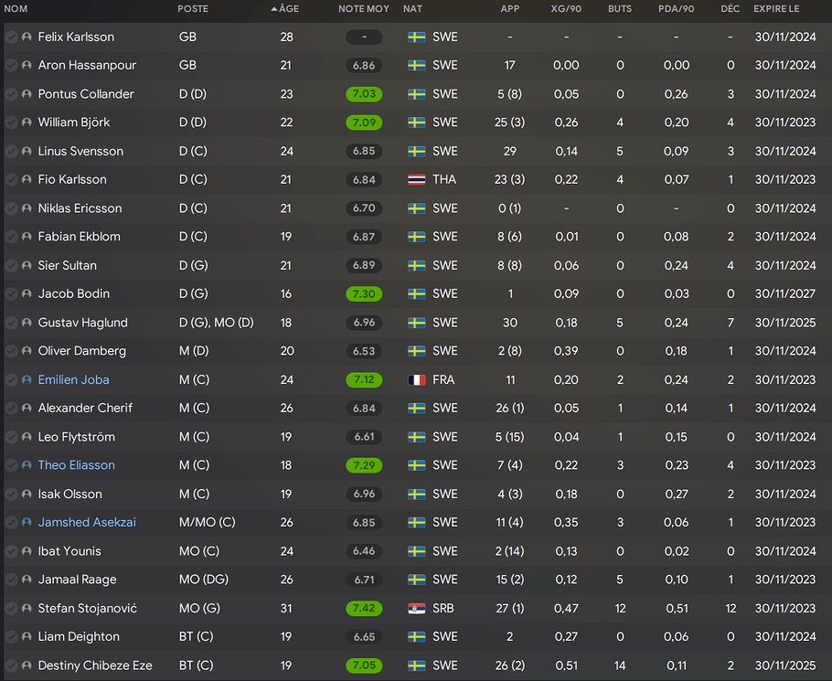Viewport: 832px width, 681px height.
Task: Sort players by APP column header
Action: [x=510, y=9]
